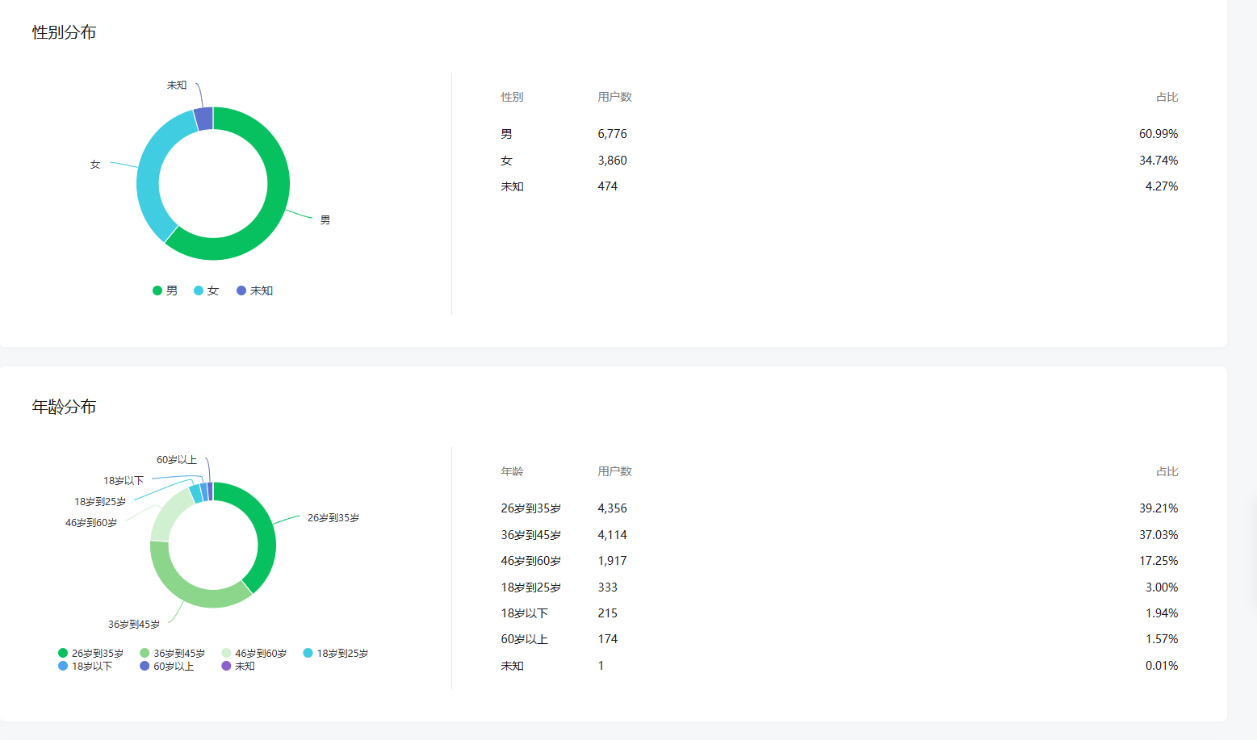Toggle the 46岁到60岁 legend entry below age chart
This screenshot has width=1257, height=740.
(253, 653)
